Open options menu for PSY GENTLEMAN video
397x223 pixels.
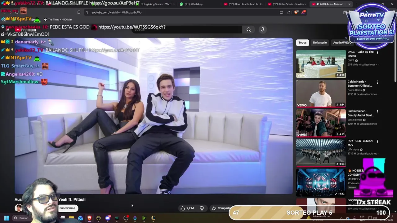click(x=377, y=142)
